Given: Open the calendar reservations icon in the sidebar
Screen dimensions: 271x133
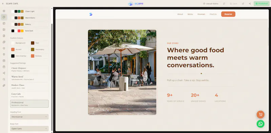Looking at the screenshot, I should pyautogui.click(x=4, y=61).
